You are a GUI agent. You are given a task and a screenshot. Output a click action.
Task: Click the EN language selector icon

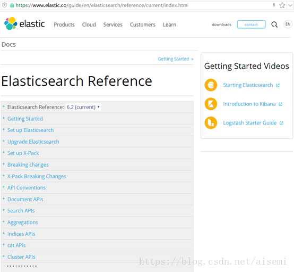[288, 24]
